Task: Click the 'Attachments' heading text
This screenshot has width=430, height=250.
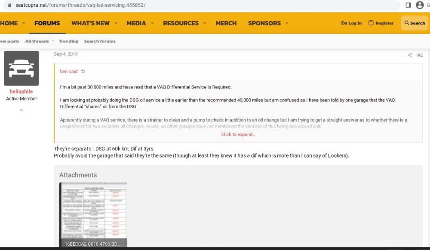Action: click(78, 175)
